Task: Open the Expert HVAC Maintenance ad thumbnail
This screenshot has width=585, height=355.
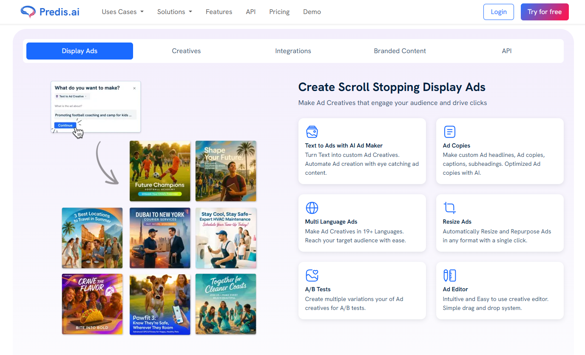Action: (x=226, y=238)
